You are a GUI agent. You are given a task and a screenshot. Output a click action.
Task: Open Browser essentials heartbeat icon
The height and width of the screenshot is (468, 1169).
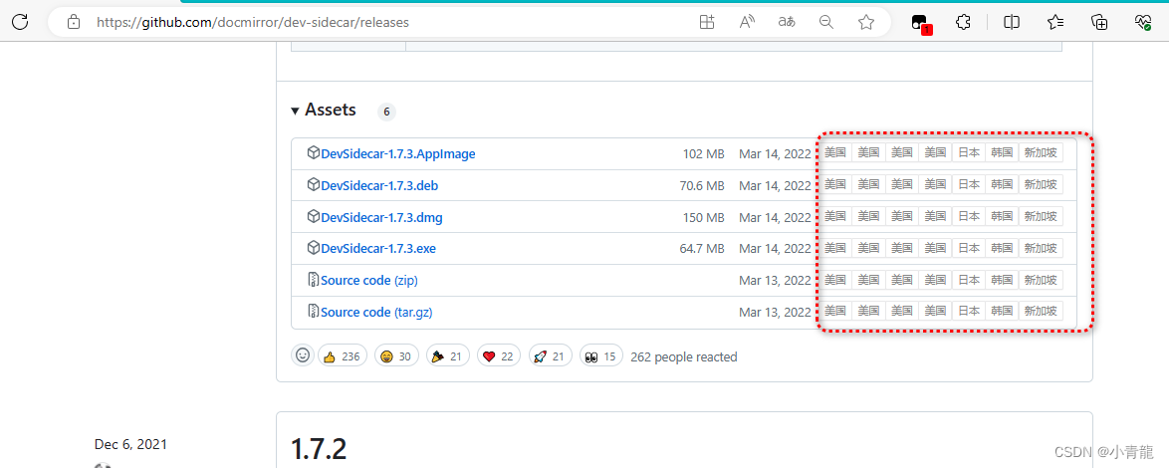tap(1143, 22)
